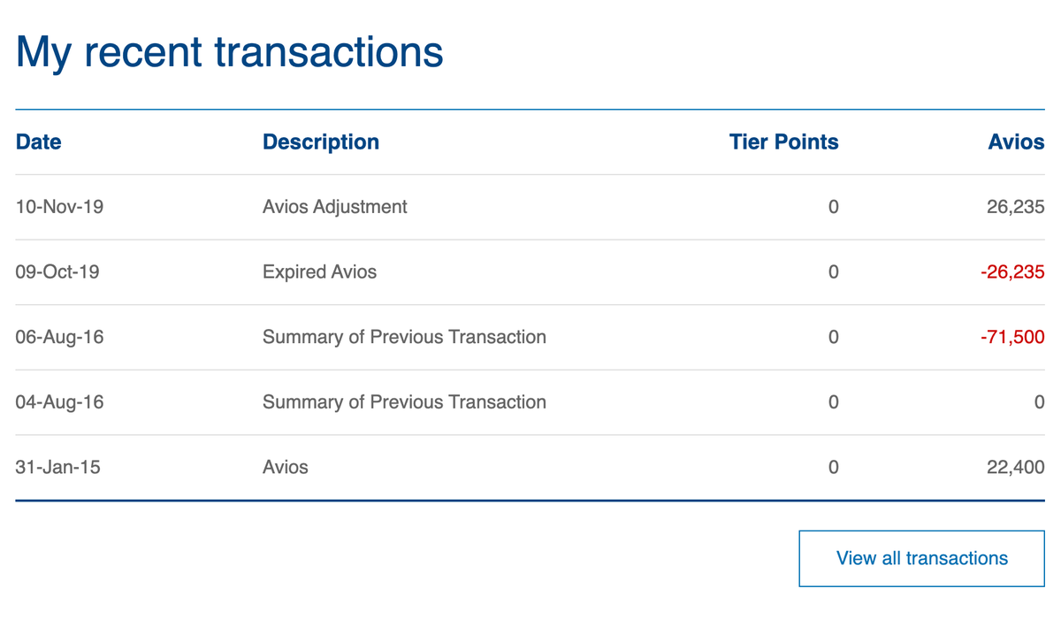The height and width of the screenshot is (619, 1061).
Task: Select the Tier Points column header
Action: tap(783, 142)
